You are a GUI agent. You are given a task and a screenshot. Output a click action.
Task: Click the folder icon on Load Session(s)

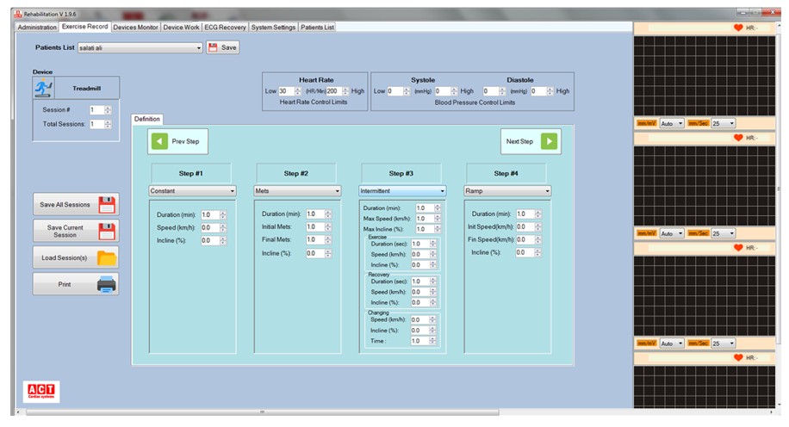click(x=107, y=257)
